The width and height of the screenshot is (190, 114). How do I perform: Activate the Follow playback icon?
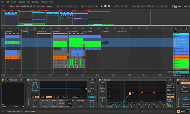click(x=83, y=6)
